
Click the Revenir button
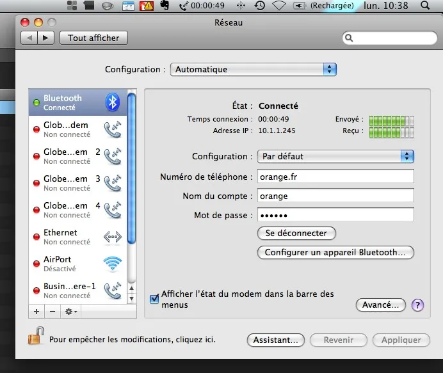pos(339,340)
